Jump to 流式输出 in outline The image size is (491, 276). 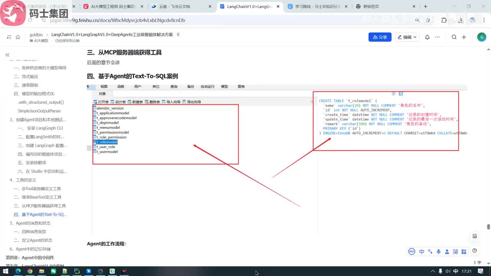point(26,77)
